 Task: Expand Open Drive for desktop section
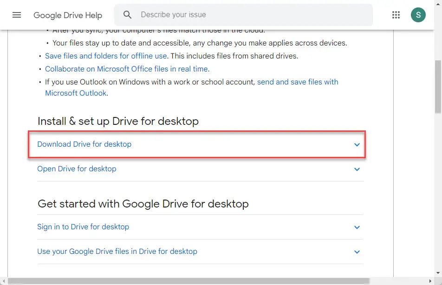coord(200,169)
